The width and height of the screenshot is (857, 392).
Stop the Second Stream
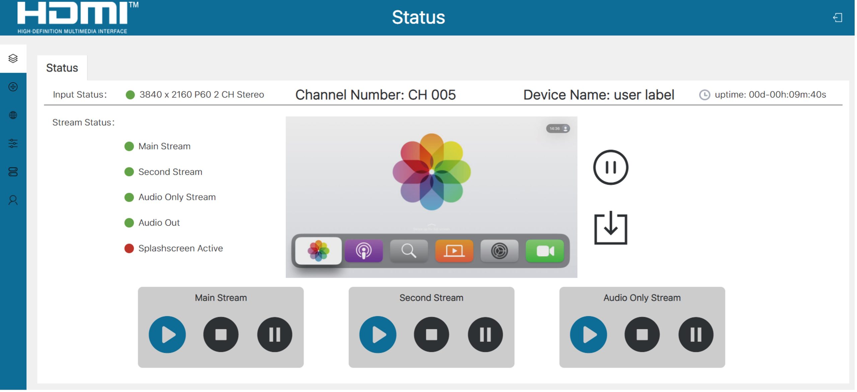[x=432, y=335]
